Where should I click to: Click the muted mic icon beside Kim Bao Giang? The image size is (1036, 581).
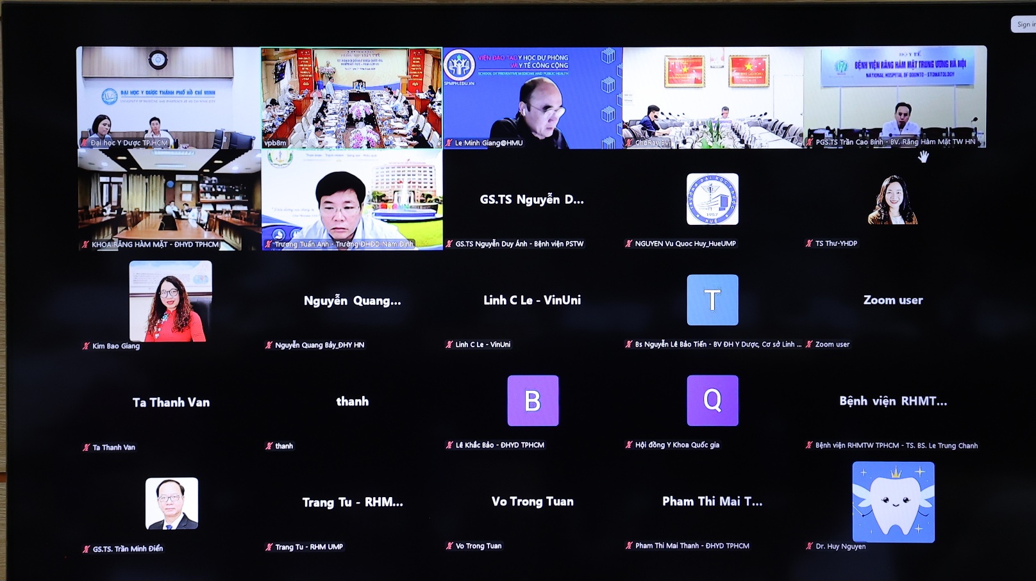click(x=86, y=346)
